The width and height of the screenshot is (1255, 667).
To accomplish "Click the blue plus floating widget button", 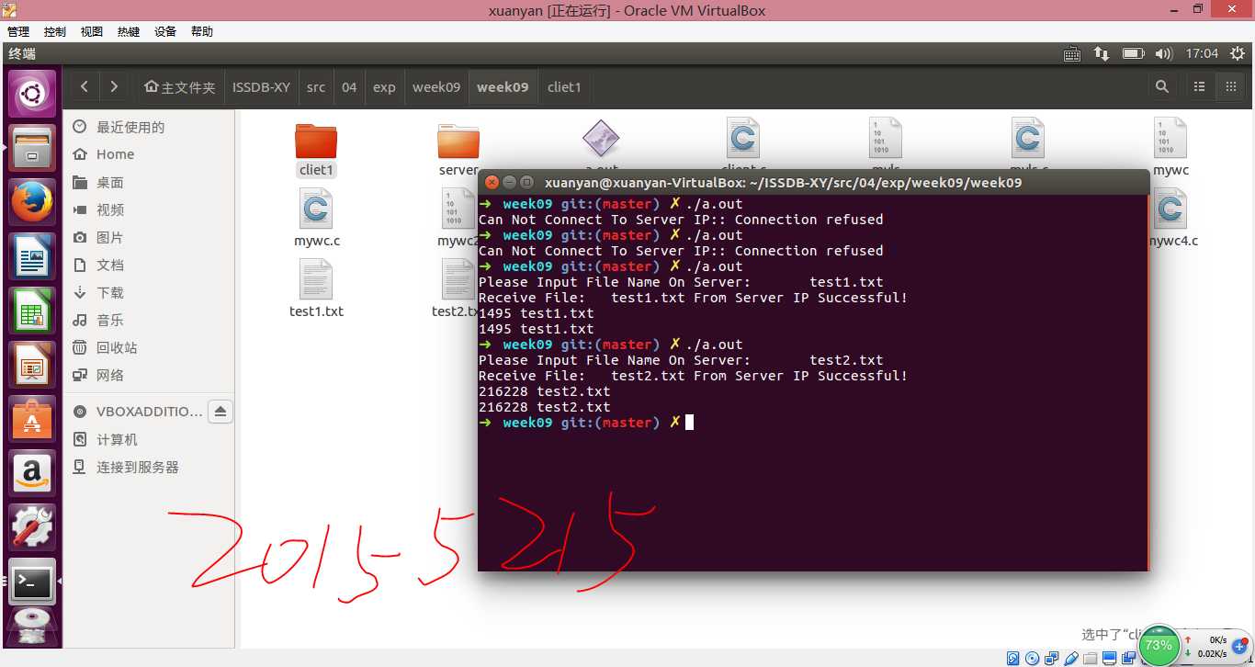I will (1240, 647).
